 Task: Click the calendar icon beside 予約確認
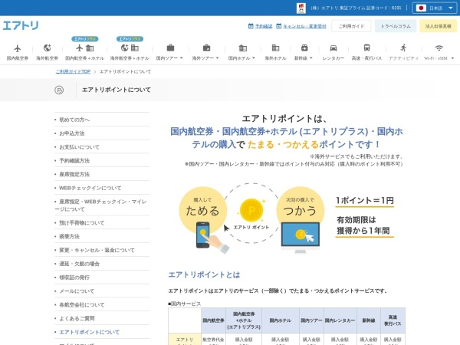(251, 26)
